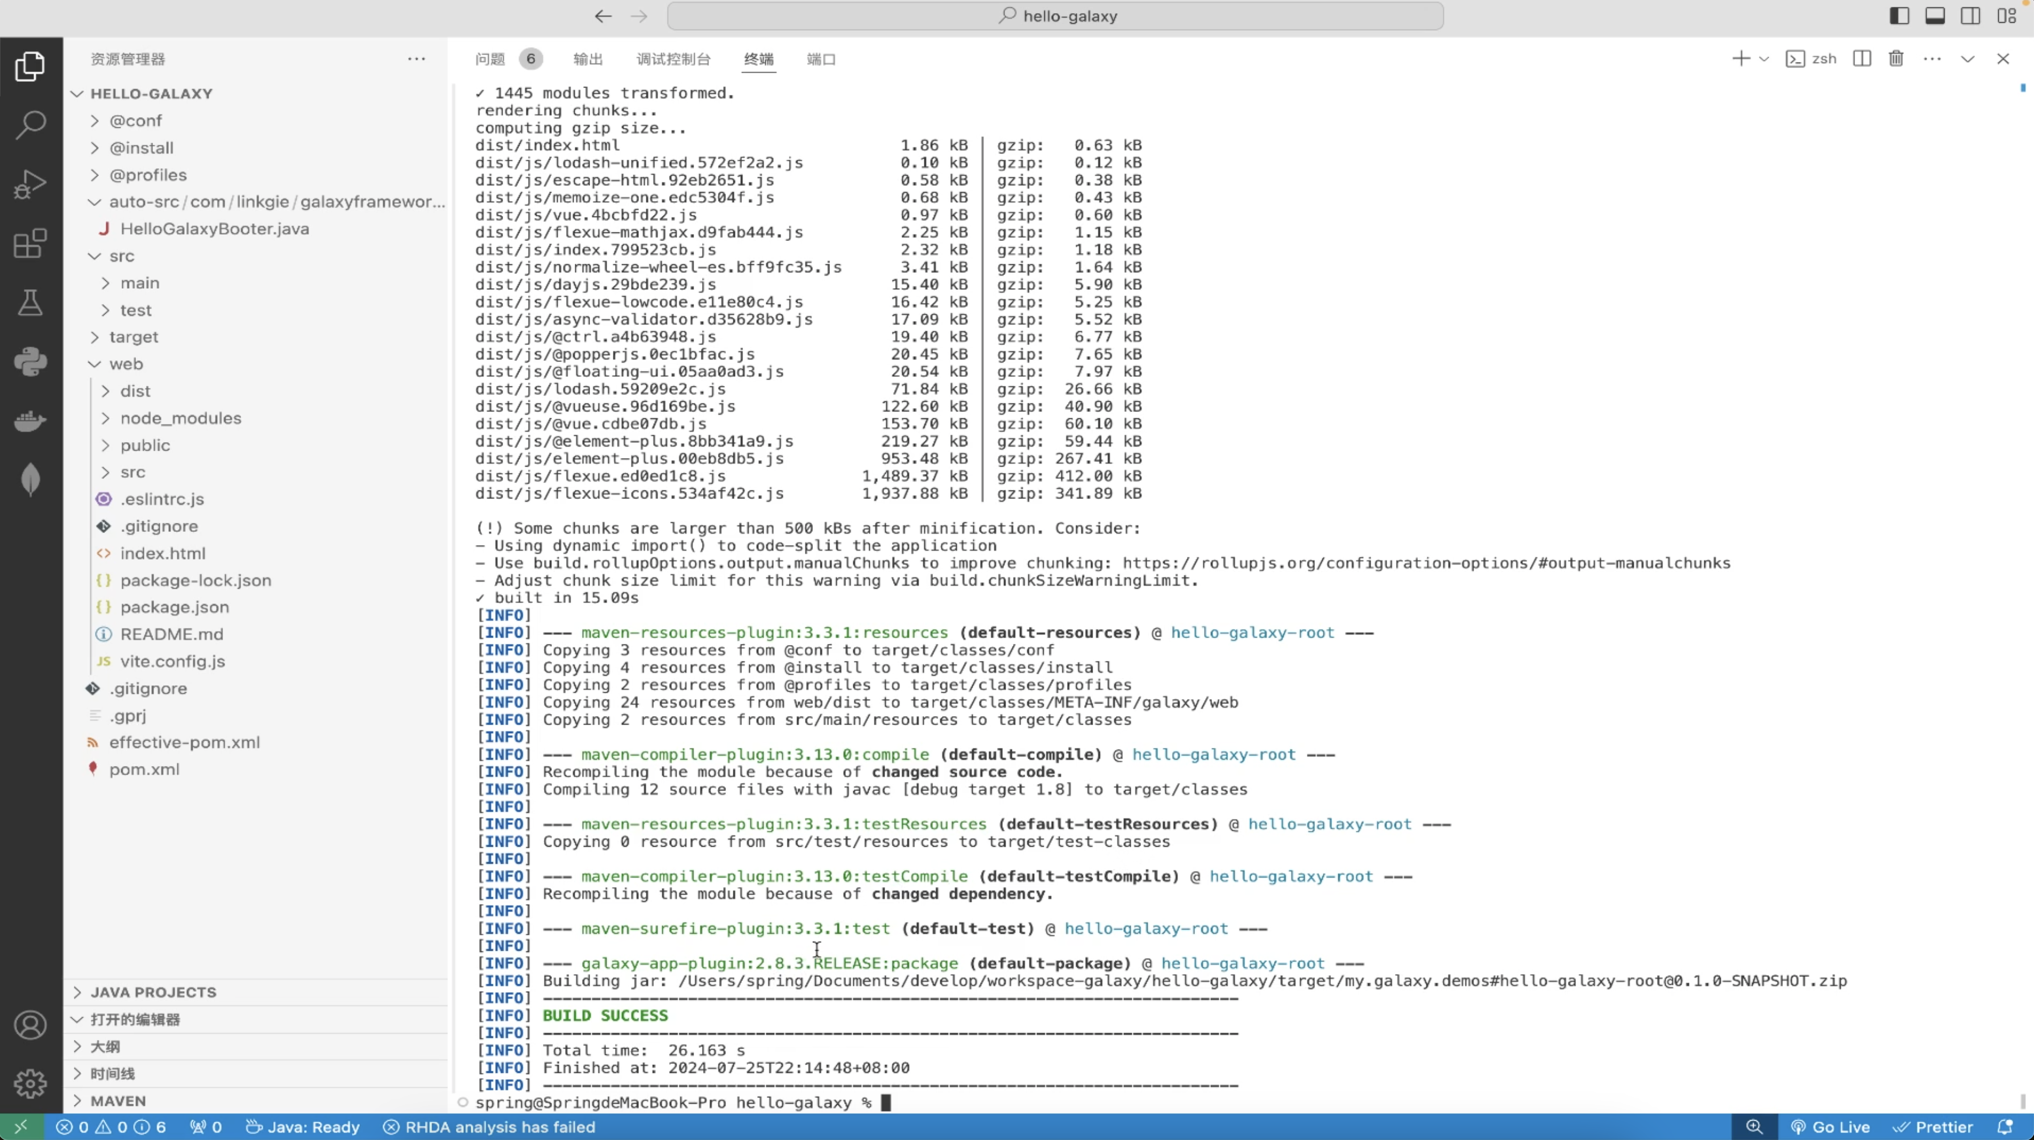Screen dimensions: 2034x1140
Task: Open the Testing flask view
Action: [30, 302]
